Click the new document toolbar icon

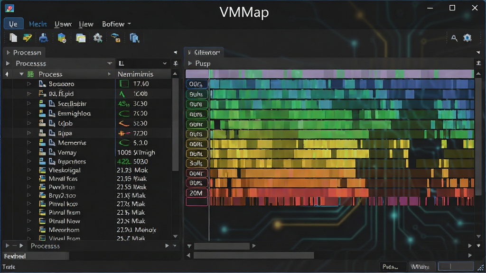[13, 38]
